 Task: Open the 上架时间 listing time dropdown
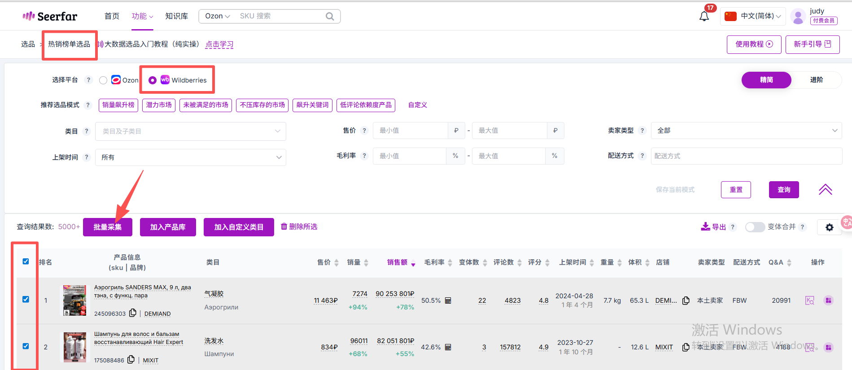point(190,157)
